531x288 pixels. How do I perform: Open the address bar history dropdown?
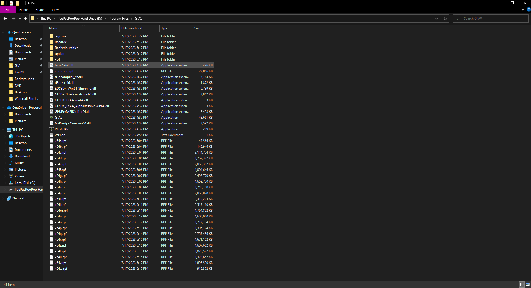pos(437,19)
